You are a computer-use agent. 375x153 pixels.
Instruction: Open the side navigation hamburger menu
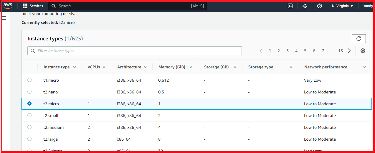point(4,18)
